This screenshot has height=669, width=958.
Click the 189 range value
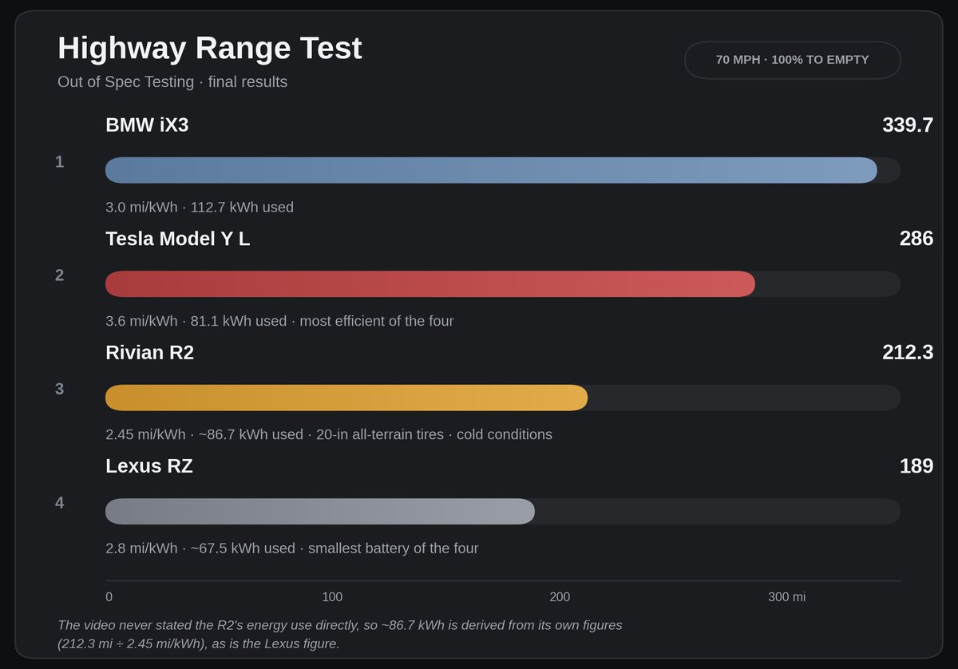(916, 466)
